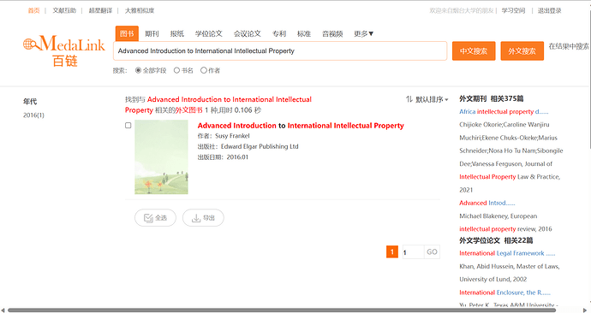The height and width of the screenshot is (313, 591).
Task: Open the 大雅相似度 link
Action: click(x=140, y=10)
